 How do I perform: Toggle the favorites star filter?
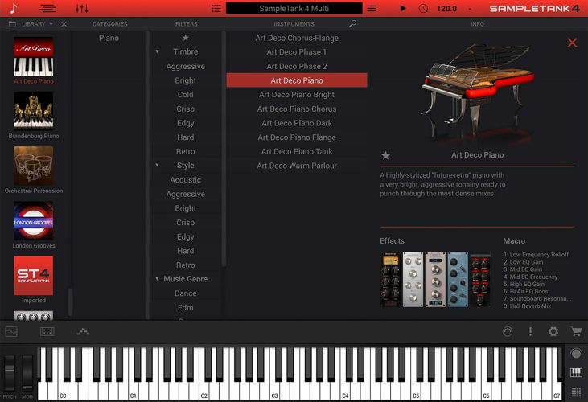(x=186, y=38)
